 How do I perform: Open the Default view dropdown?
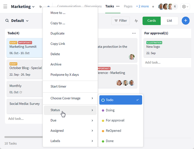click(x=20, y=21)
